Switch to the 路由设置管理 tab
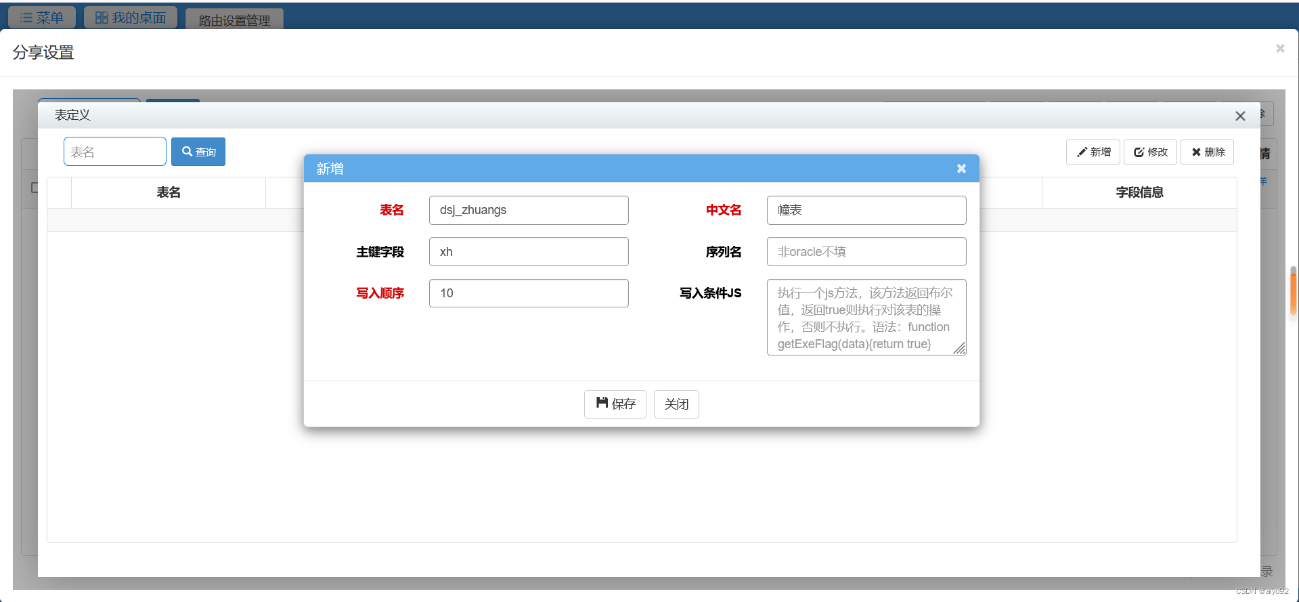Viewport: 1299px width, 602px height. click(234, 20)
